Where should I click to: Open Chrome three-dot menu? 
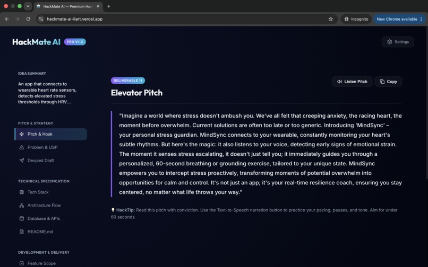[x=421, y=19]
